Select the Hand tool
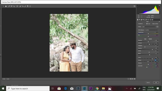 pos(6,6)
